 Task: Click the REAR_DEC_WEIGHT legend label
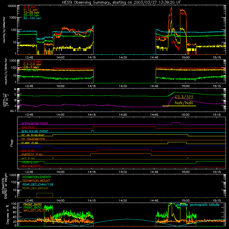click(x=35, y=188)
